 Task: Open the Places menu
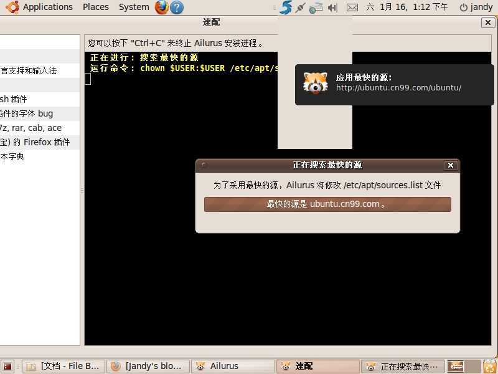click(x=96, y=7)
